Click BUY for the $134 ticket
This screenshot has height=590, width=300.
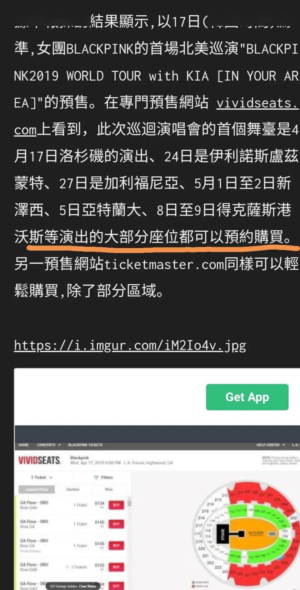pyautogui.click(x=116, y=505)
